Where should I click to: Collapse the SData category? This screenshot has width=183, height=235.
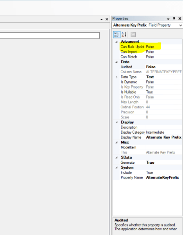pos(117,157)
